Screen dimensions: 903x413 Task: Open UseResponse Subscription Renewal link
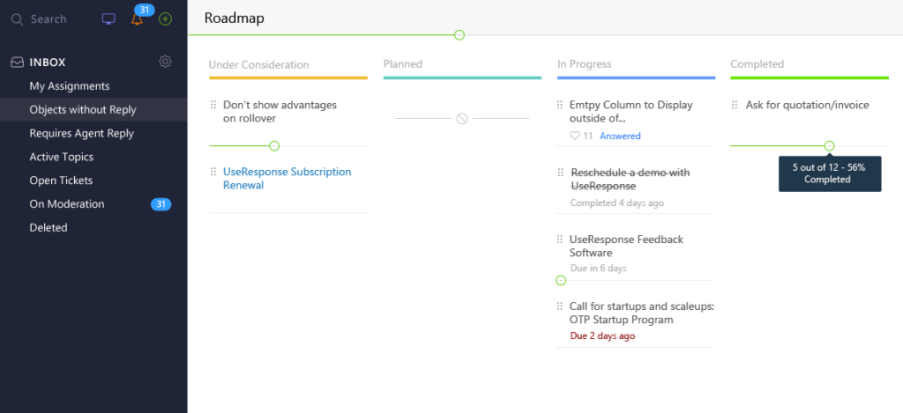tap(287, 178)
